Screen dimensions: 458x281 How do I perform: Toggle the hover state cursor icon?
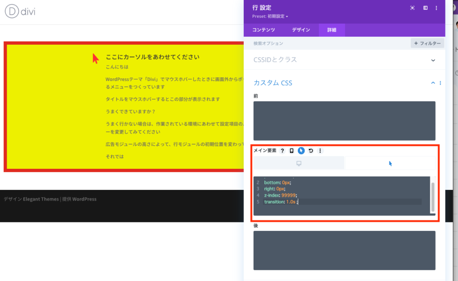[301, 151]
